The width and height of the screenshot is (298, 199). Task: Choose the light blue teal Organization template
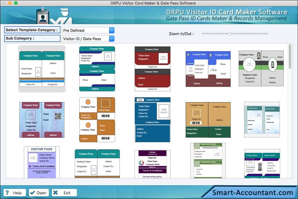pos(262,120)
